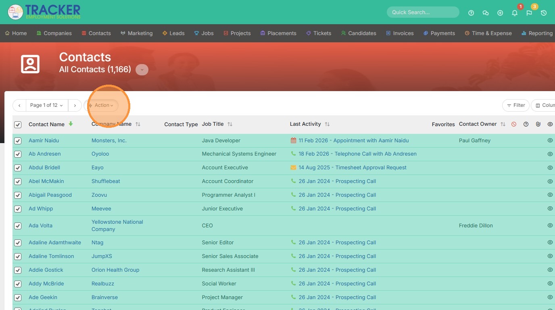This screenshot has height=310, width=555.
Task: Click the Paul Gaffney contact owner cell
Action: coord(475,141)
